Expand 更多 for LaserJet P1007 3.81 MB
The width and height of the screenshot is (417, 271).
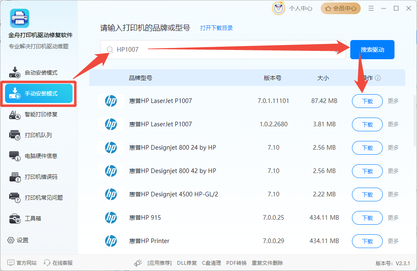[x=393, y=124]
